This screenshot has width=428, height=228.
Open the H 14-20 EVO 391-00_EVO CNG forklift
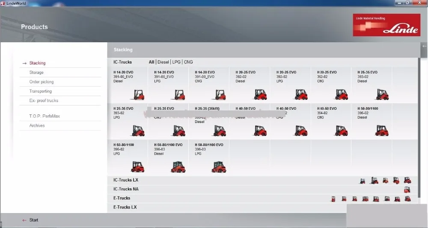coord(209,85)
